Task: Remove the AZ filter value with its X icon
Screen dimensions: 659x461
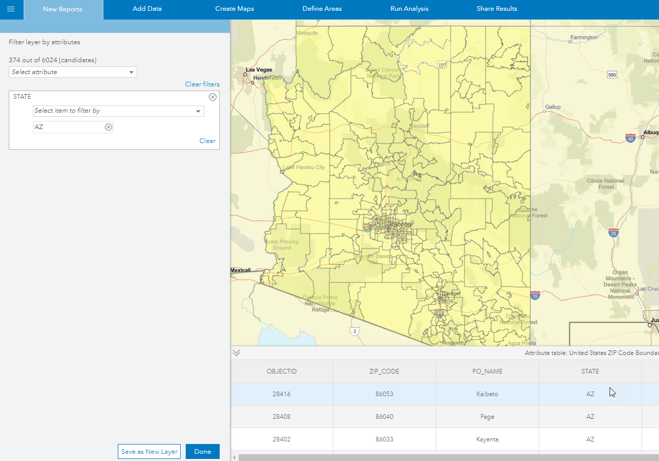Action: (x=108, y=127)
